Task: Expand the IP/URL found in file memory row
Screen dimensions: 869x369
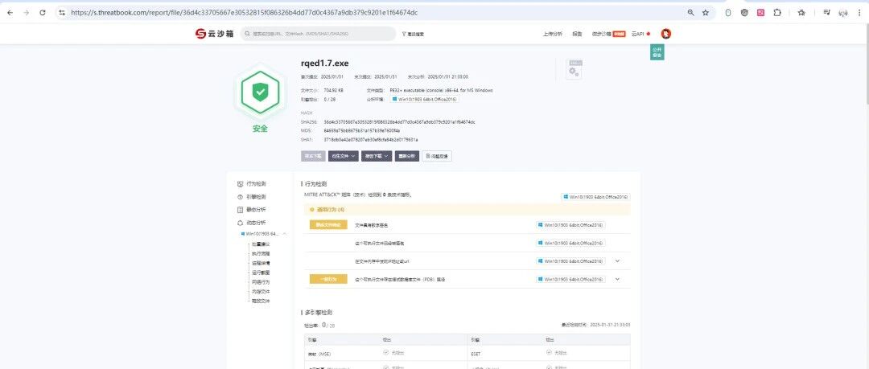Action: coord(617,260)
